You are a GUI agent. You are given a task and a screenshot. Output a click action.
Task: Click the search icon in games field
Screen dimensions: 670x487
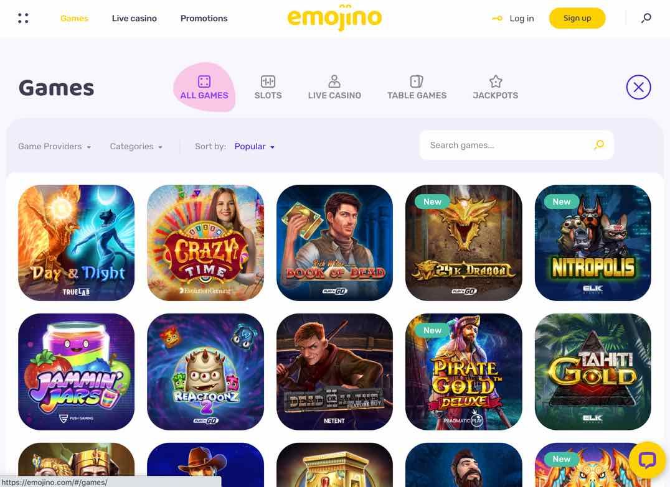[599, 145]
